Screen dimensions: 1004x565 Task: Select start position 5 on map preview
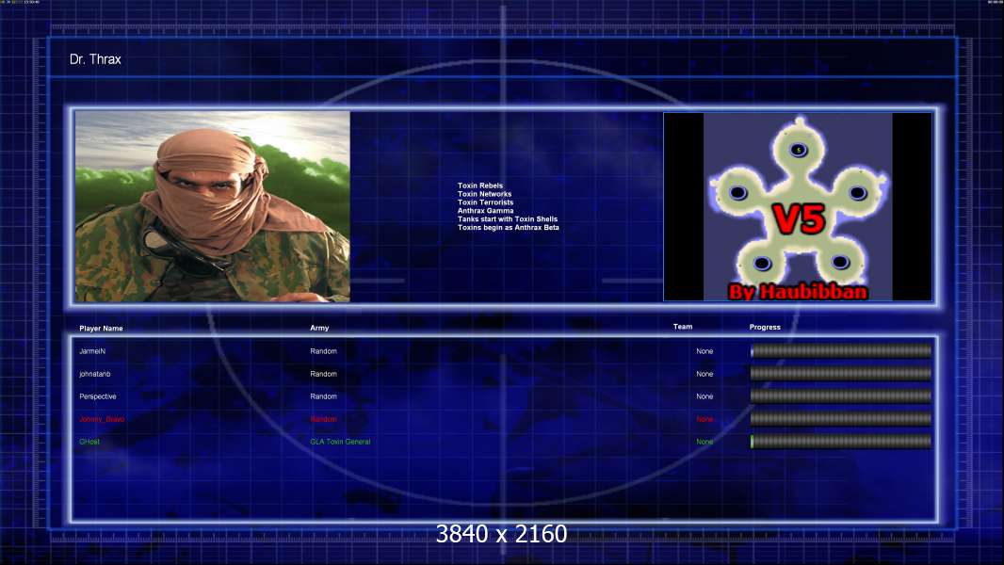click(x=799, y=151)
